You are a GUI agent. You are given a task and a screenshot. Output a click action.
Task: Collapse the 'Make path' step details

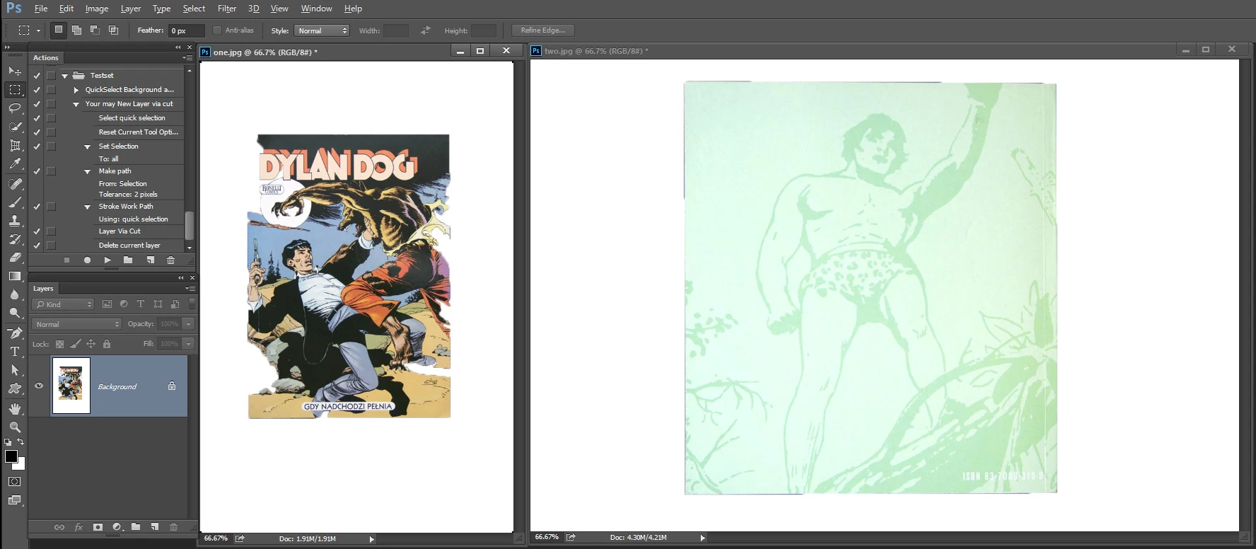pyautogui.click(x=88, y=171)
